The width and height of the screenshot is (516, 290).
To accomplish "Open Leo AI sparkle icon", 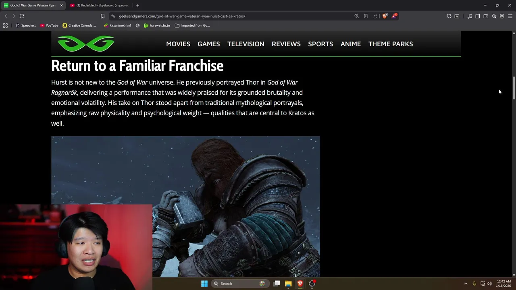I will pos(494,16).
